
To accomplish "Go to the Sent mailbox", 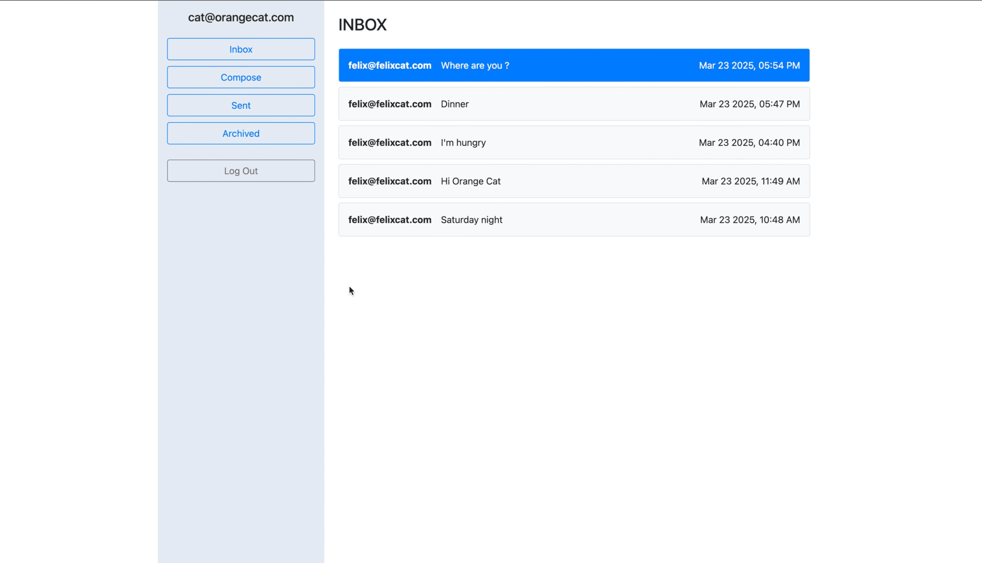I will 241,105.
